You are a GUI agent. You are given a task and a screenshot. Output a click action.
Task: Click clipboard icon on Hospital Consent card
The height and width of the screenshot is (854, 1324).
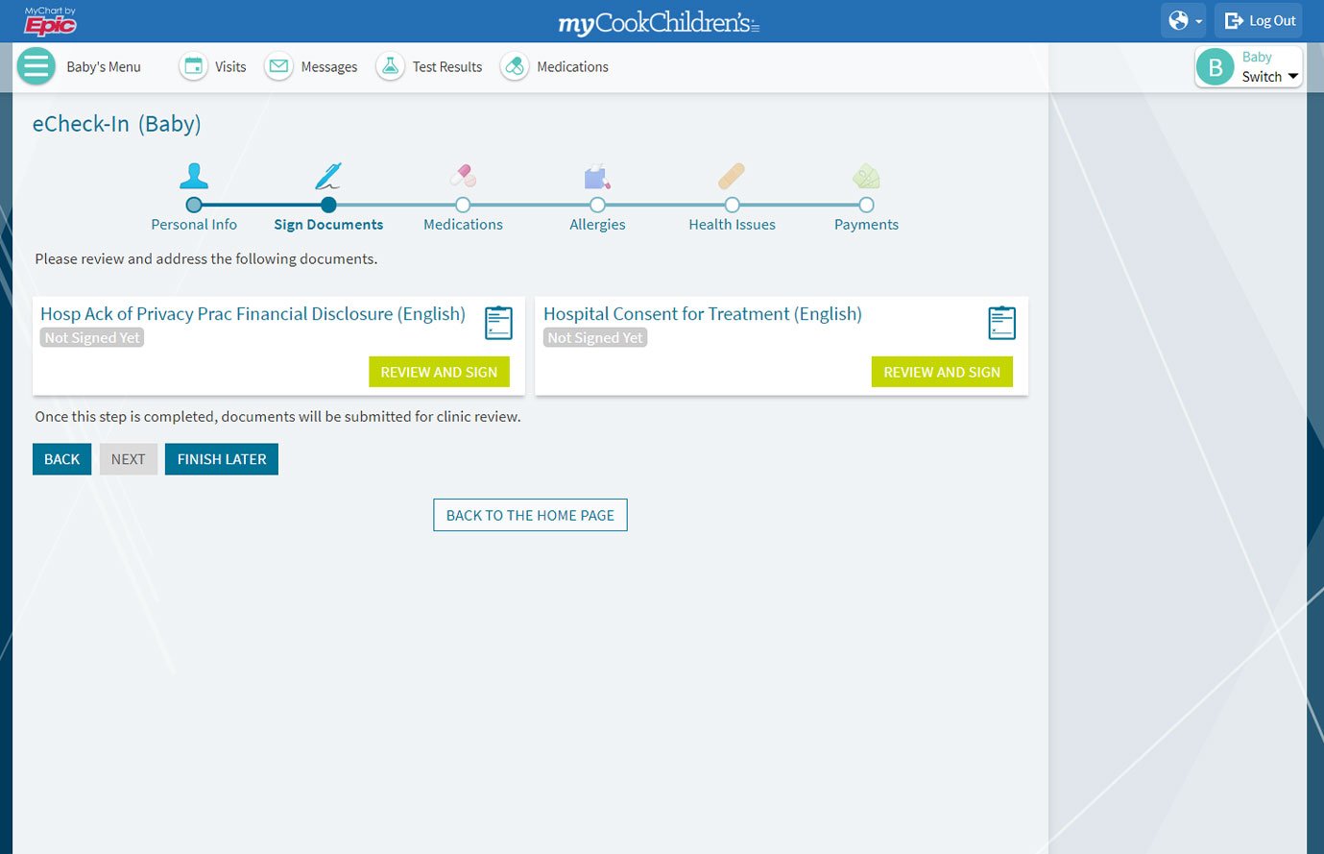[1001, 323]
